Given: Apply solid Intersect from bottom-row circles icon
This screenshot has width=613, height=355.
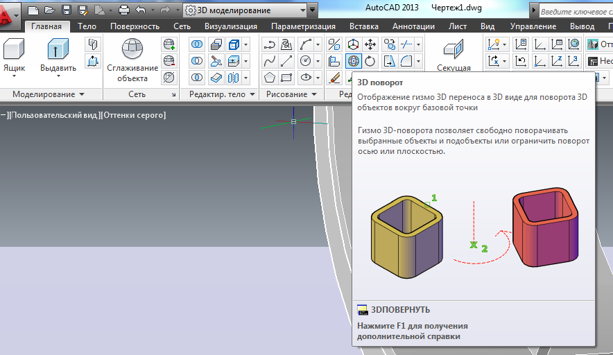Looking at the screenshot, I should (x=197, y=78).
